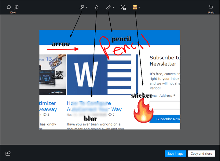Zoom out of the screenshot
Viewport: 220px width, 161px height.
click(9, 7)
